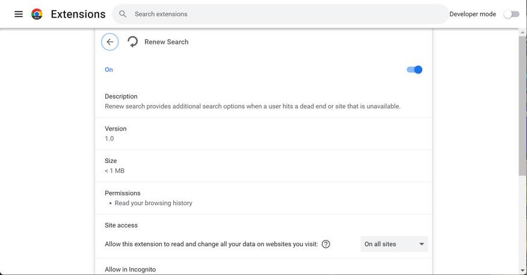Click the site access dropdown caret arrow

point(422,244)
